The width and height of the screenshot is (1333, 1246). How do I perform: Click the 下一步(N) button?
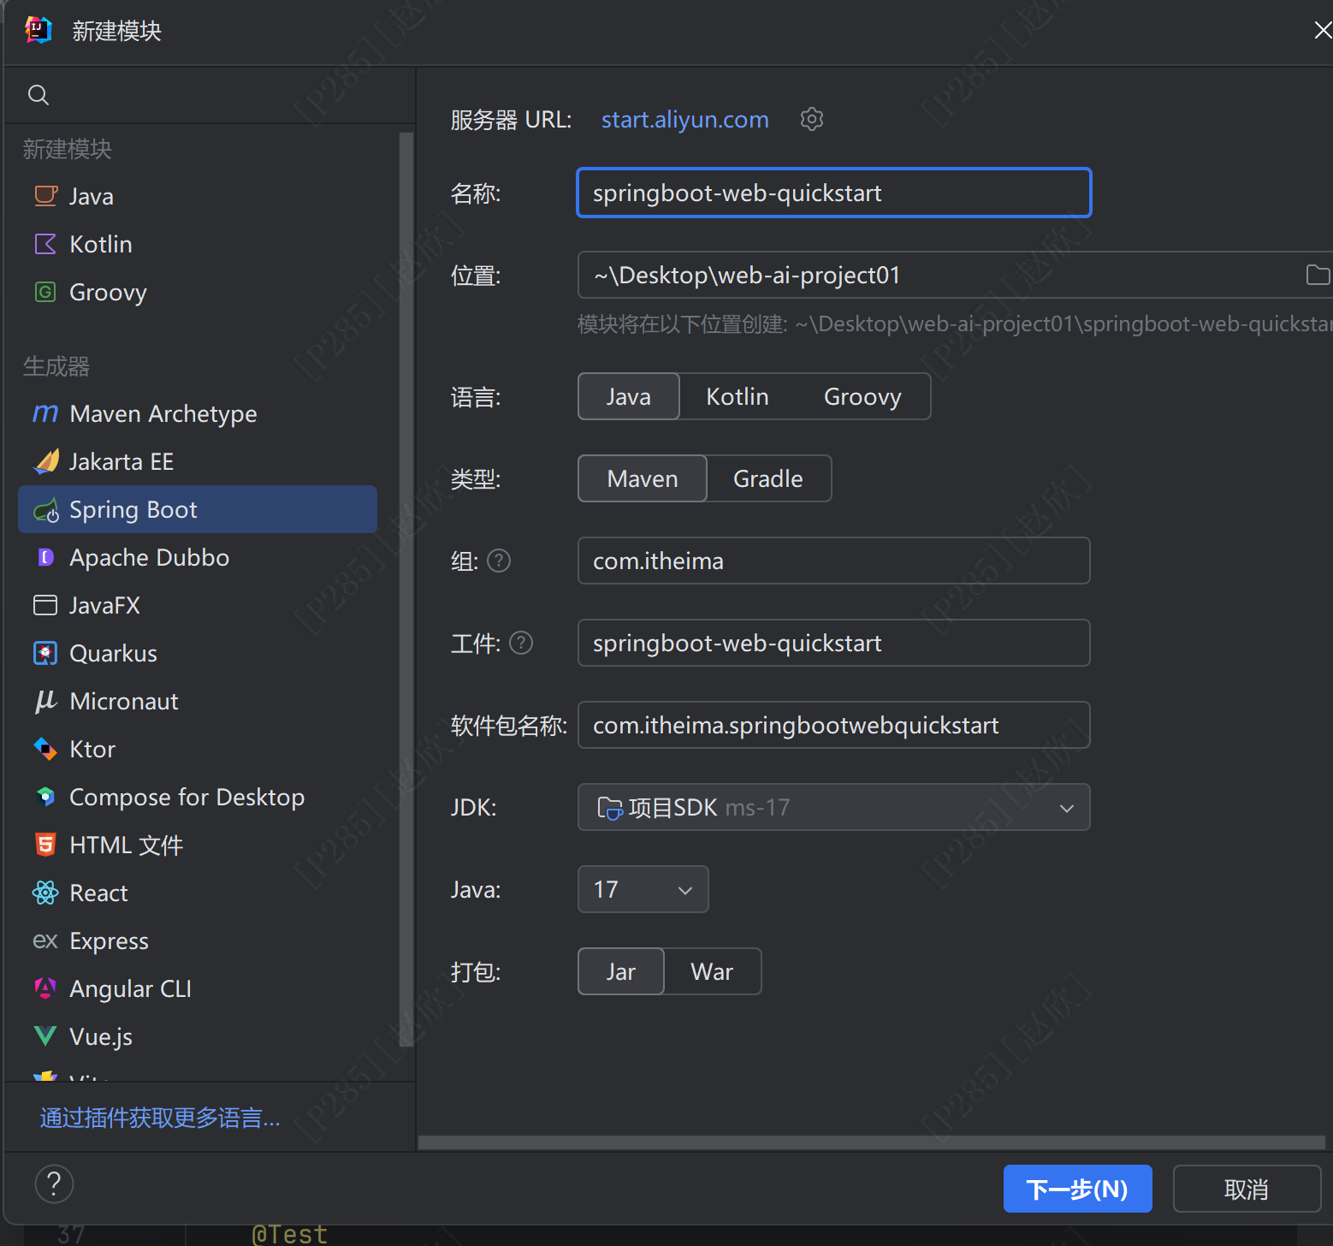click(x=1077, y=1189)
